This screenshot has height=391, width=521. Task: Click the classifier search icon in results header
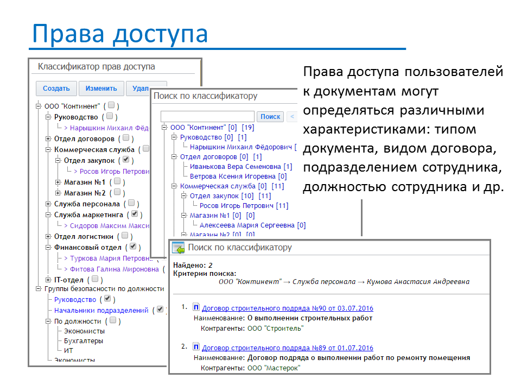coord(178,248)
